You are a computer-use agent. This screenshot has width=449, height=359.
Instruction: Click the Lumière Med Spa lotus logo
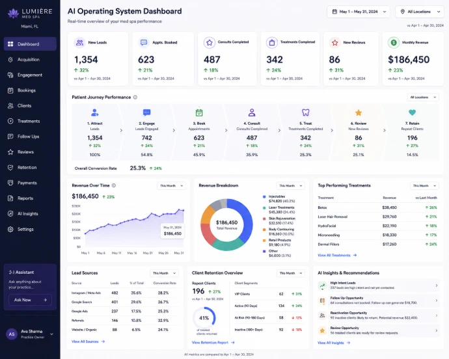[13, 13]
